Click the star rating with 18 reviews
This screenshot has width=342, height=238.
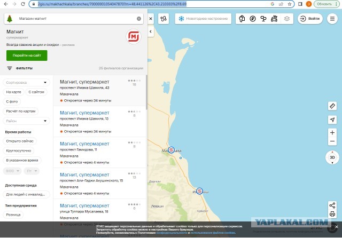click(134, 81)
